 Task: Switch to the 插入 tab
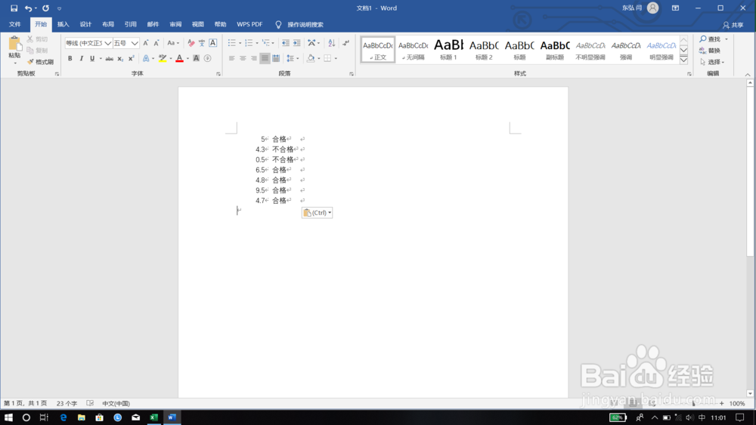tap(64, 24)
